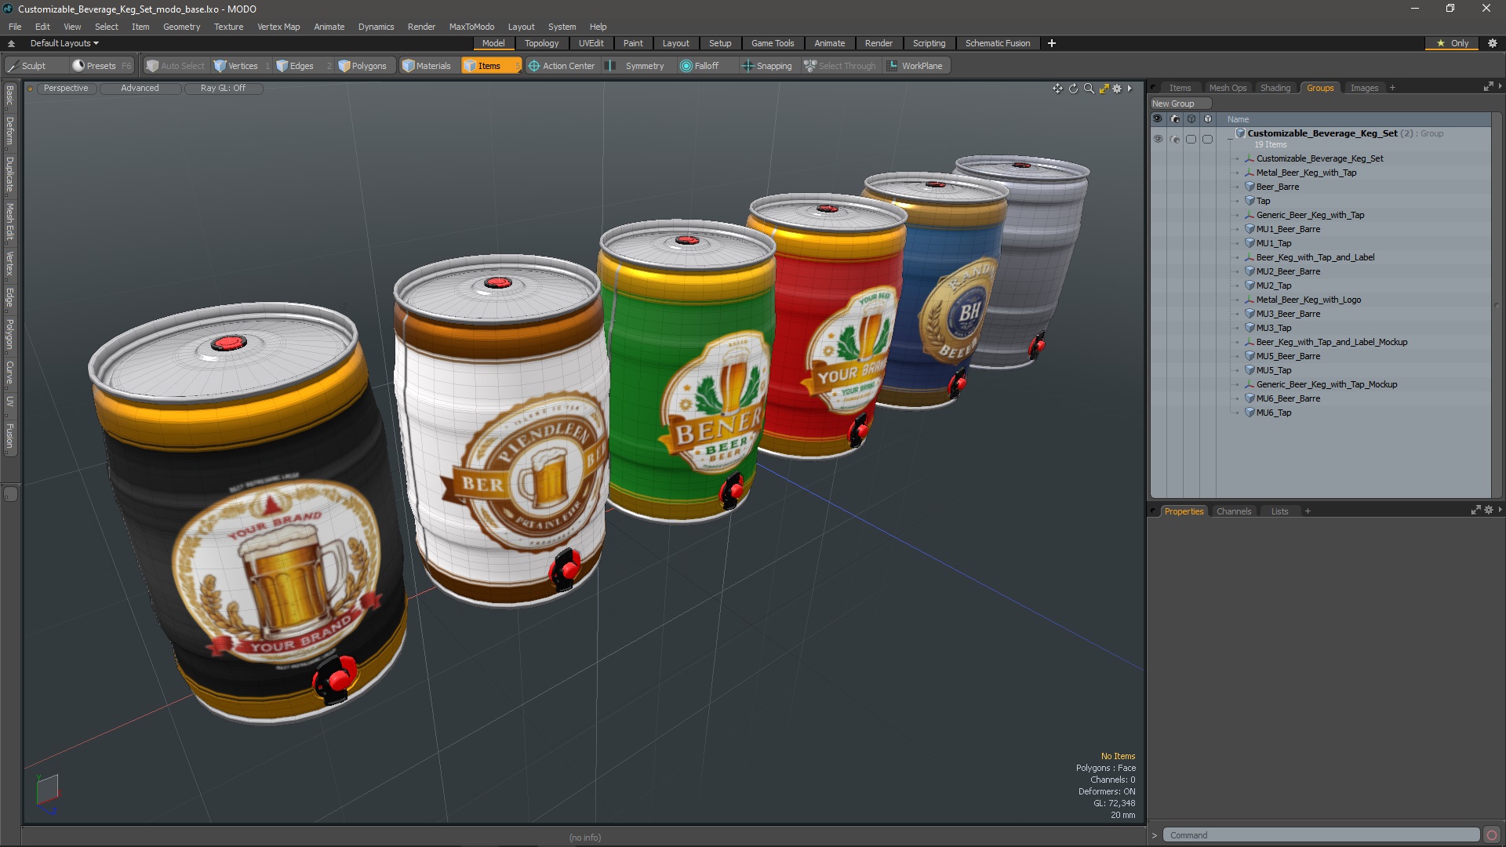Click the viewport maximize arrows icon
Screen dimensions: 1506x847
[1104, 89]
